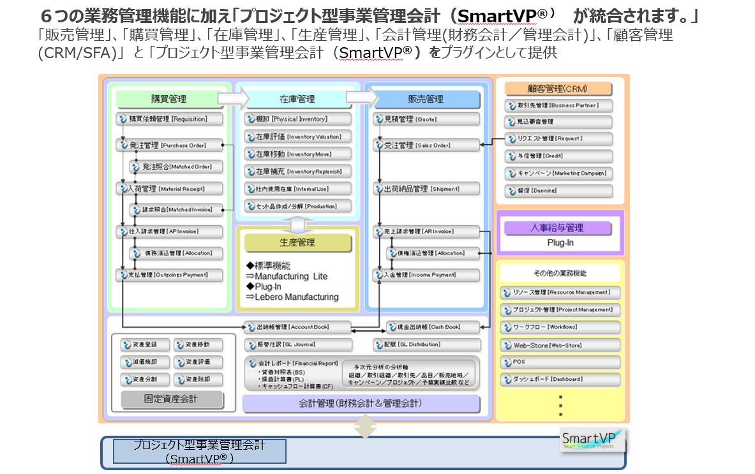
Task: Select 債権消込管理 [Allocation] under sales
Action: coord(433,253)
